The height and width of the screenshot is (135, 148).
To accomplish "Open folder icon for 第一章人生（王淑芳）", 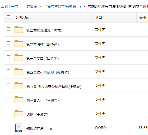I will click(19, 100).
